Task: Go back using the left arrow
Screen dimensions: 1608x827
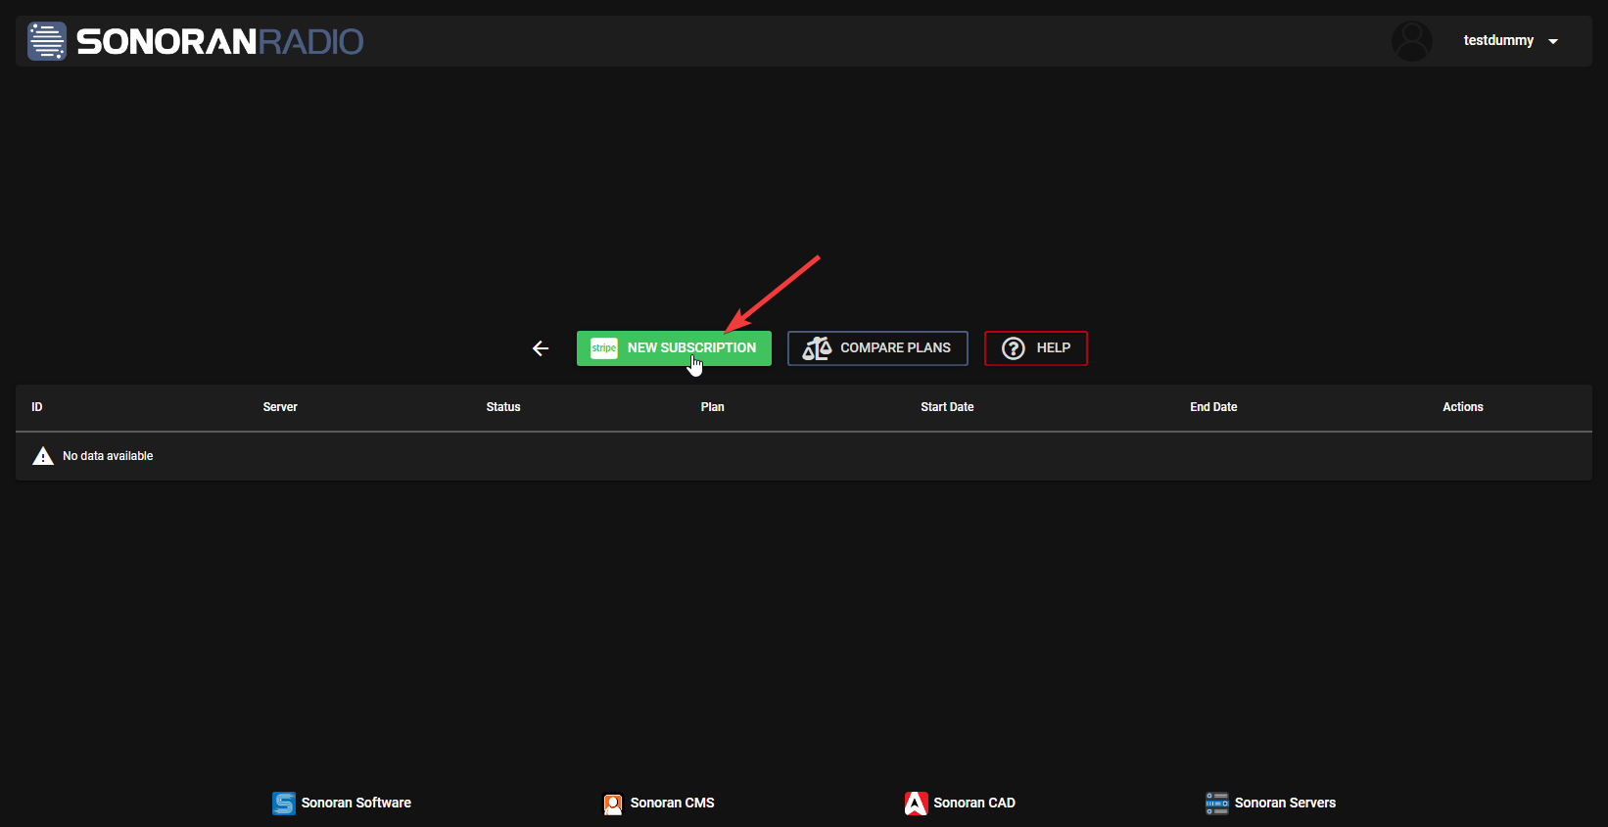Action: click(x=541, y=348)
